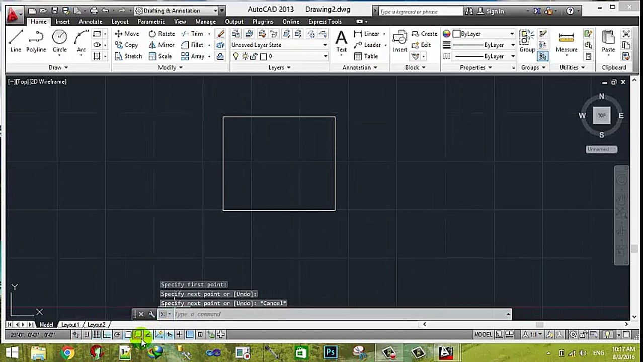Image resolution: width=643 pixels, height=362 pixels.
Task: Toggle Snap Mode in status bar
Action: click(x=86, y=335)
